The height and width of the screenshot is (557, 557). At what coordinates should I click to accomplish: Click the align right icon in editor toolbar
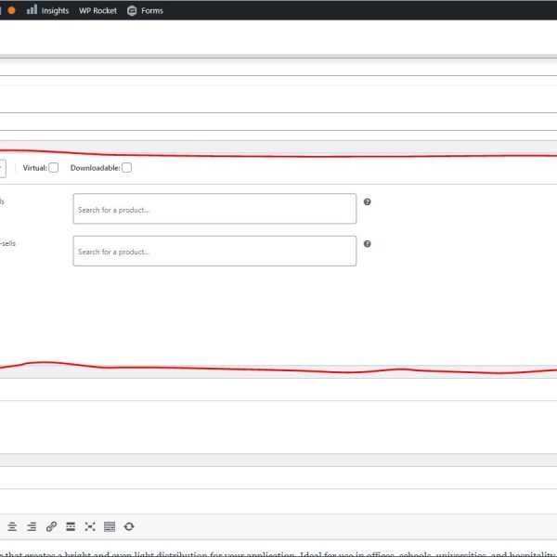[32, 526]
